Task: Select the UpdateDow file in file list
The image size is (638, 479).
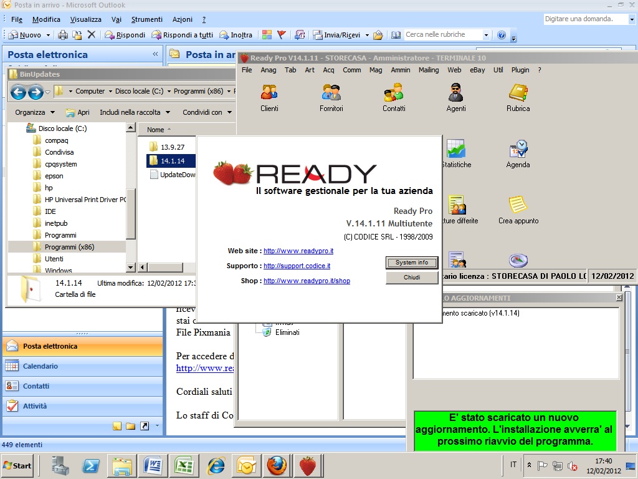Action: click(173, 175)
